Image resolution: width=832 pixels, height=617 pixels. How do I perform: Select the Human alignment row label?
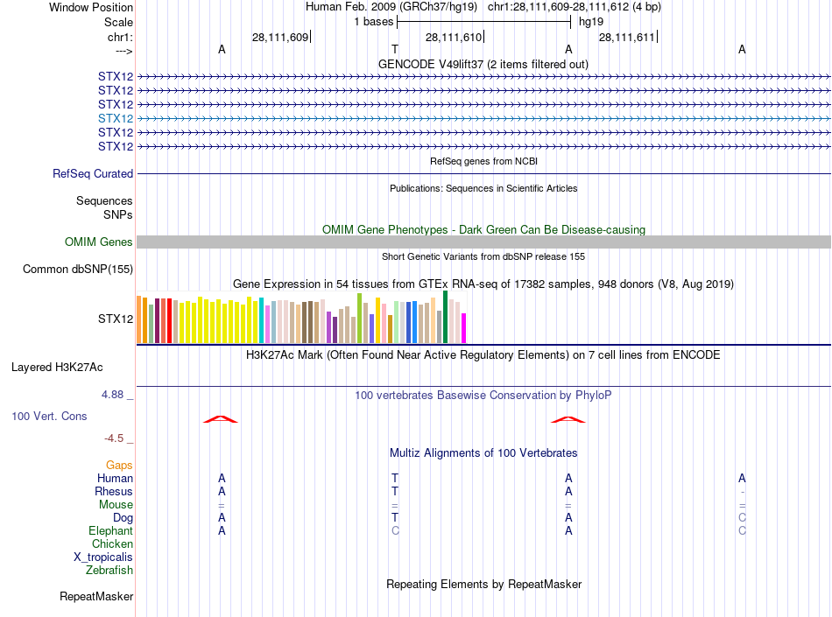coord(115,478)
